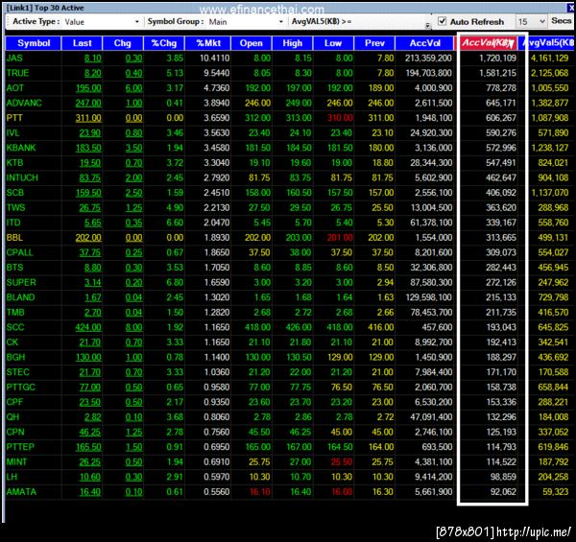This screenshot has width=576, height=542.
Task: Select the MINT symbol
Action: [17, 462]
